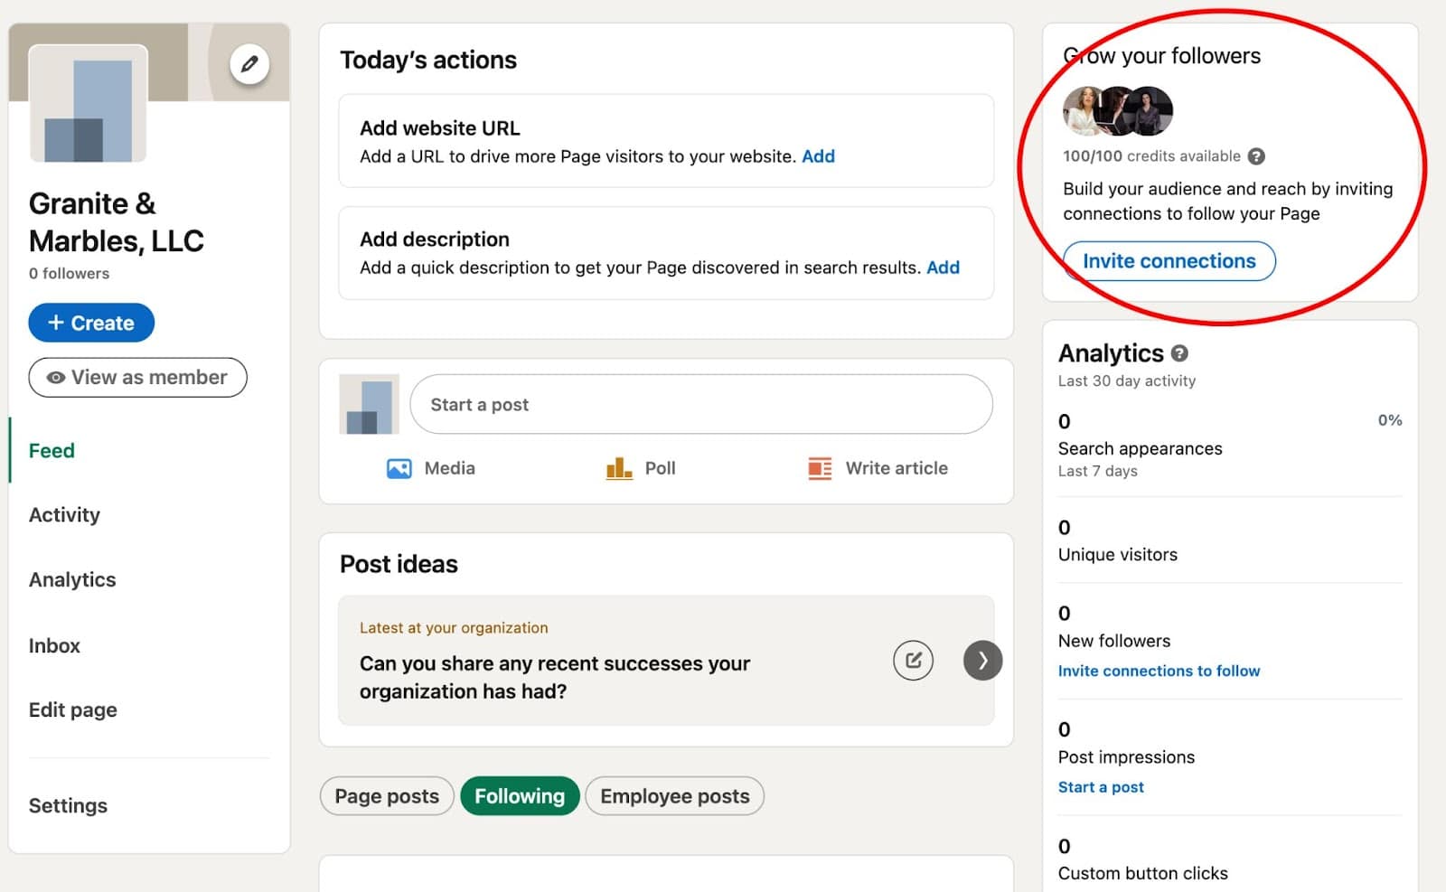Click the pencil icon to edit cover image
Viewport: 1446px width, 892px height.
click(249, 63)
